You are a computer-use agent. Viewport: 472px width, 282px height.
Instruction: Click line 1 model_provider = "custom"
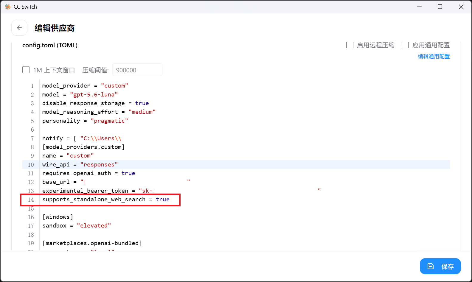point(85,86)
